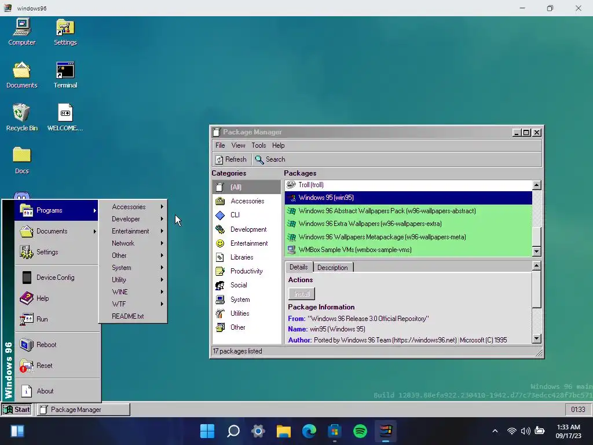Click Package Manager taskbar button
The width and height of the screenshot is (593, 445).
point(83,410)
